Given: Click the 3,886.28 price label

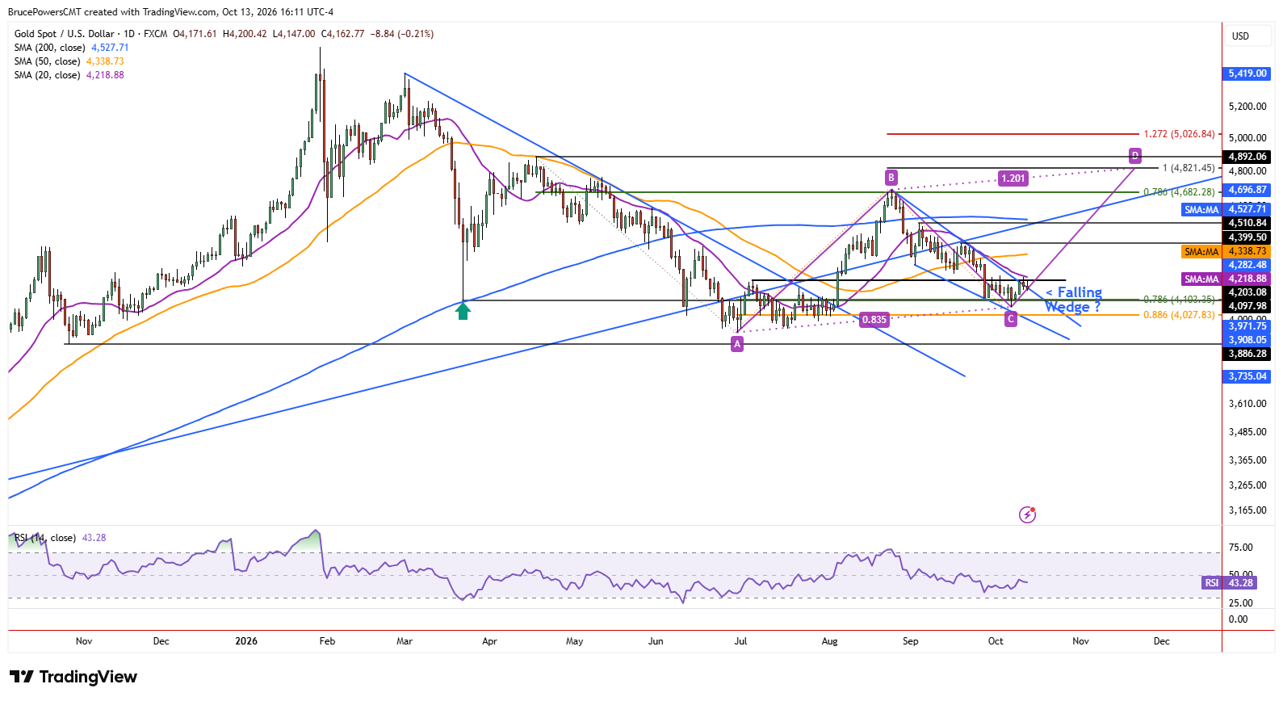Looking at the screenshot, I should [x=1248, y=354].
